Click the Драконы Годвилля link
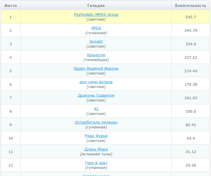The height and width of the screenshot is (176, 211). click(96, 96)
